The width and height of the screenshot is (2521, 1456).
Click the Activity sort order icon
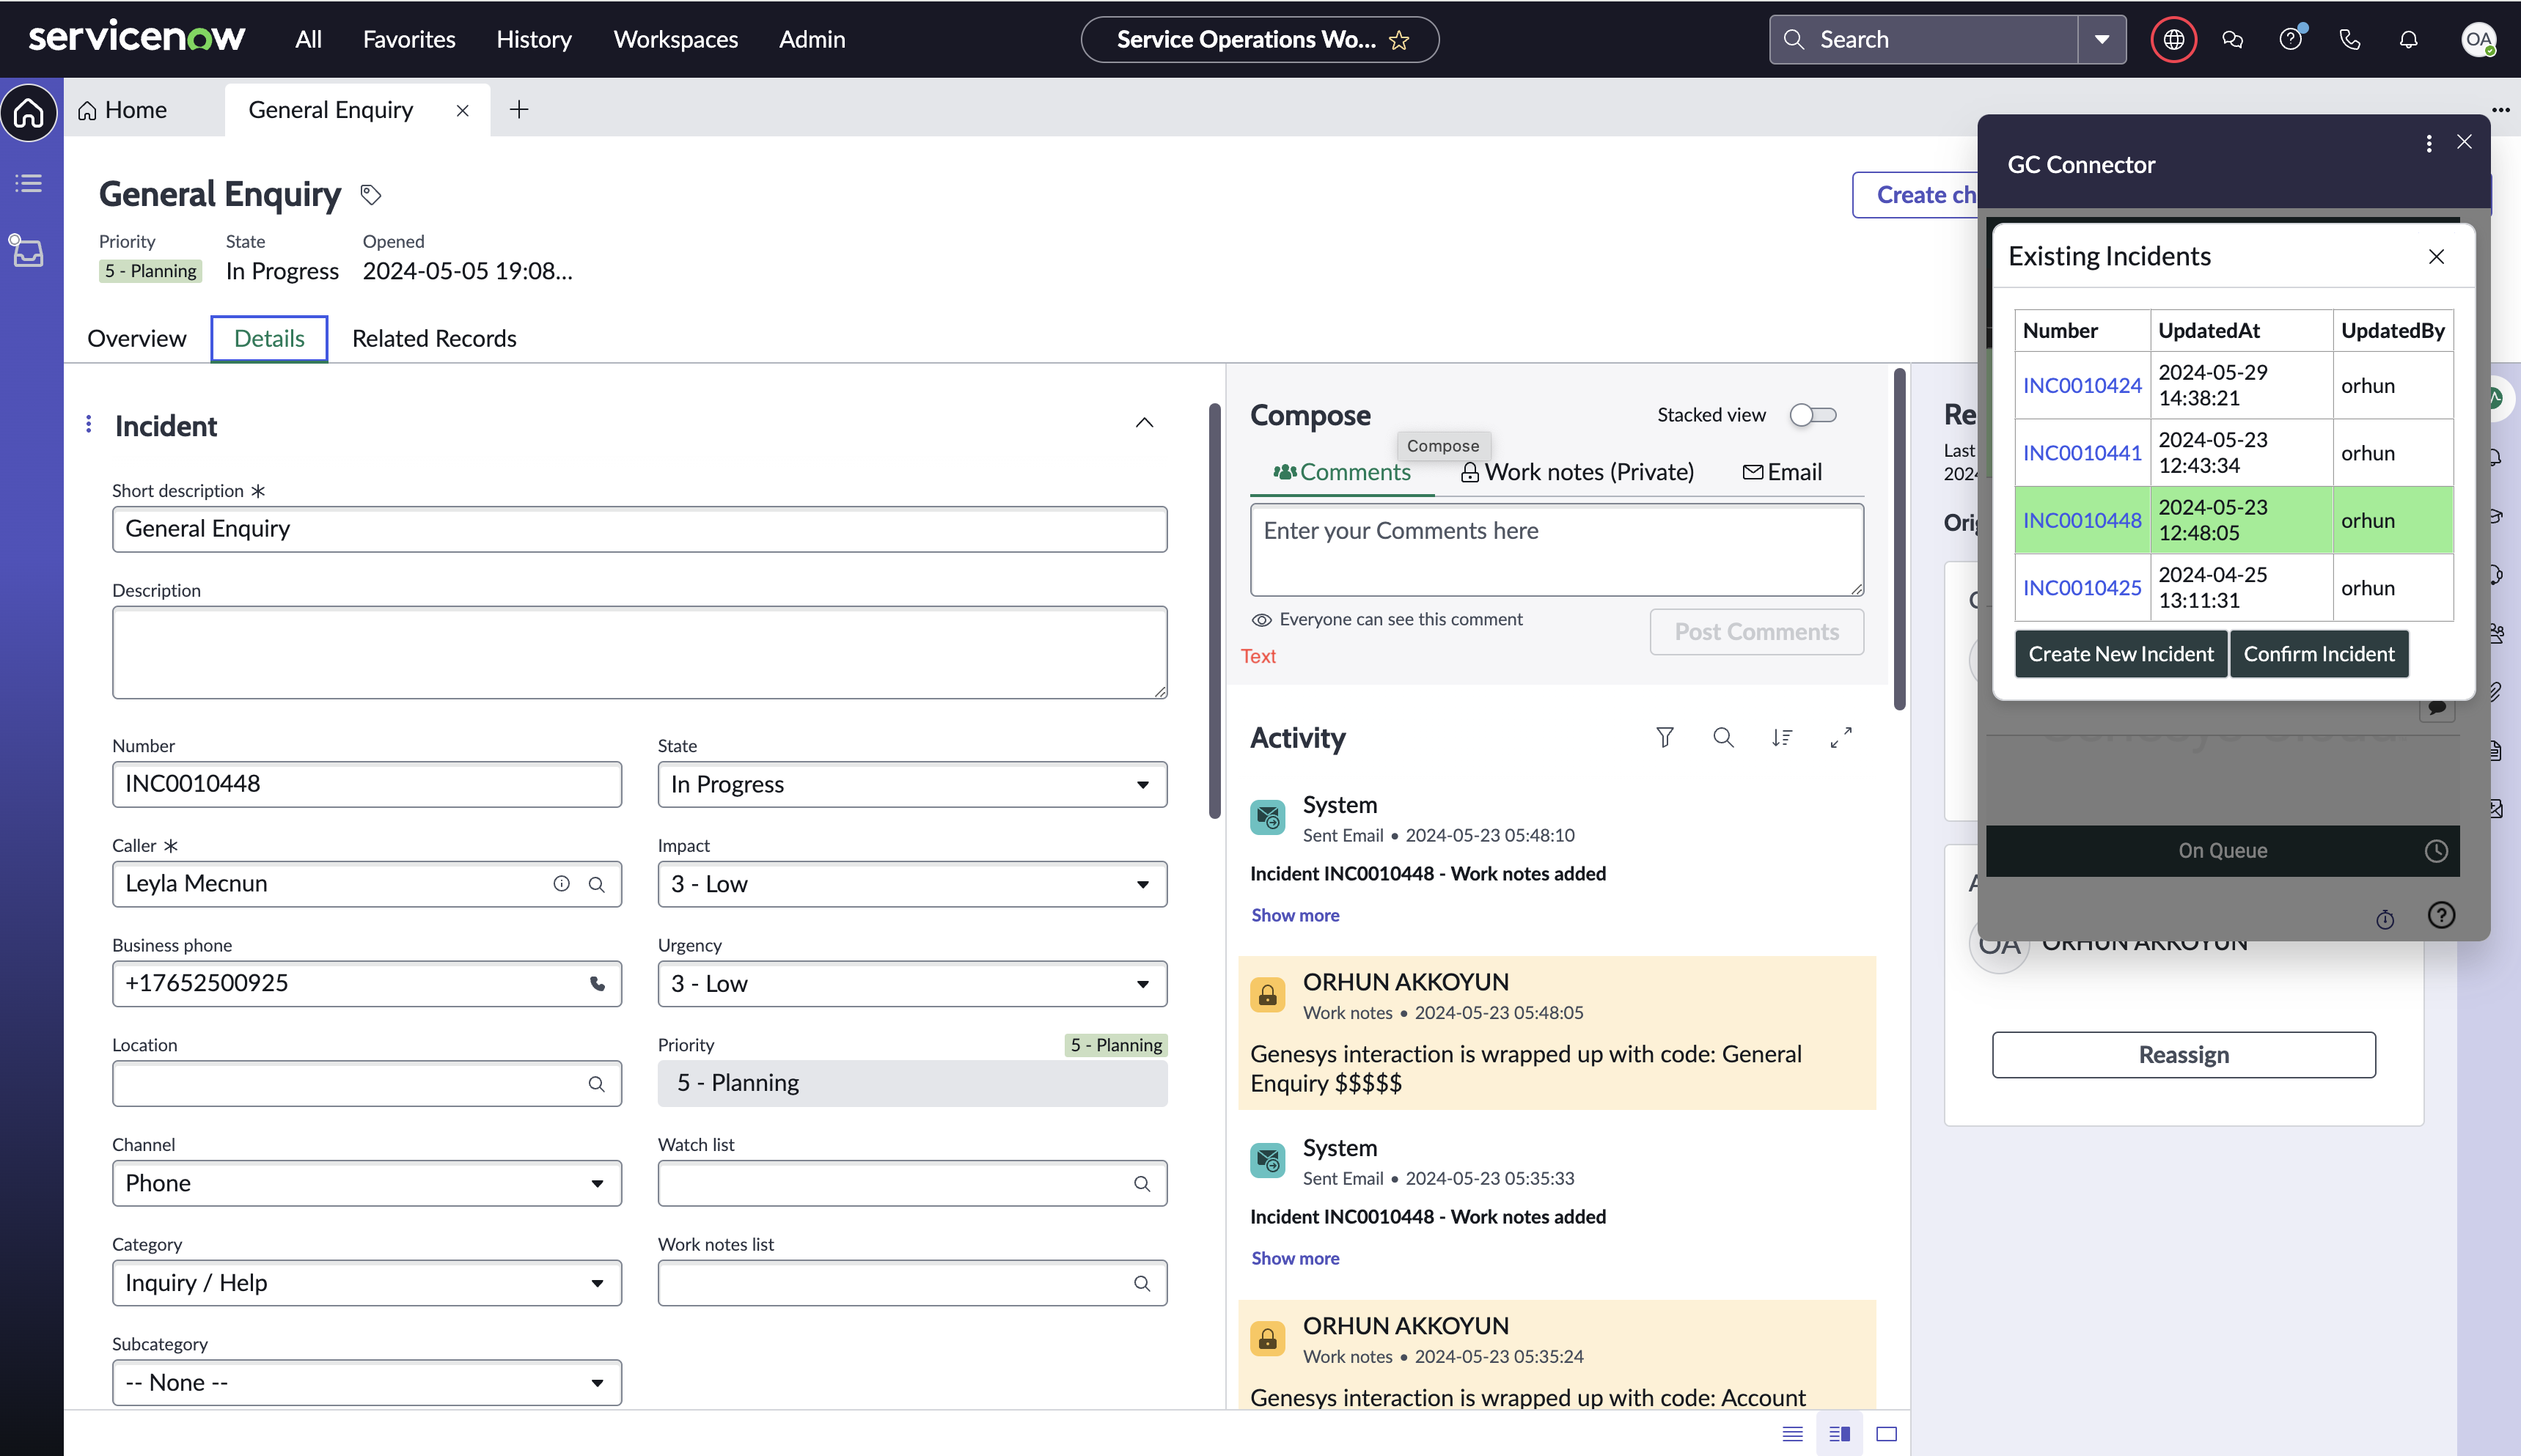tap(1782, 737)
